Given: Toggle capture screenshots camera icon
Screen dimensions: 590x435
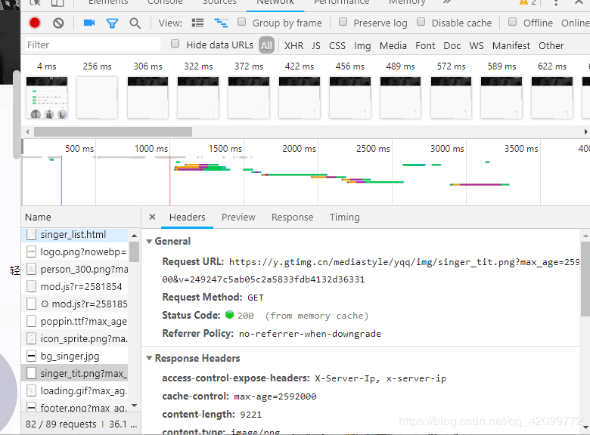Looking at the screenshot, I should [89, 23].
